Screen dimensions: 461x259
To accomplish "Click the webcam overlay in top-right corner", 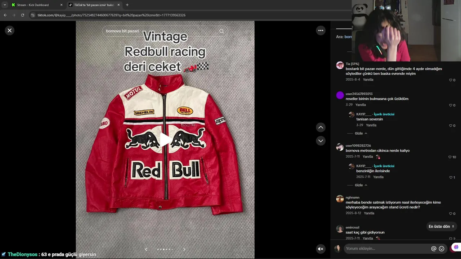I will [406, 31].
